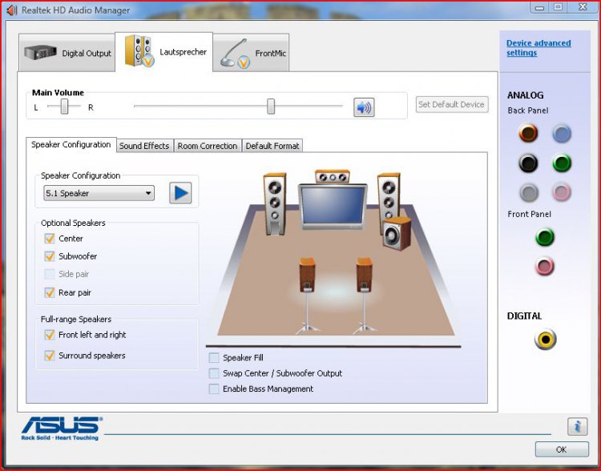Viewport: 601px width, 471px height.
Task: Click the Full-range Speakers group label
Action: [76, 320]
